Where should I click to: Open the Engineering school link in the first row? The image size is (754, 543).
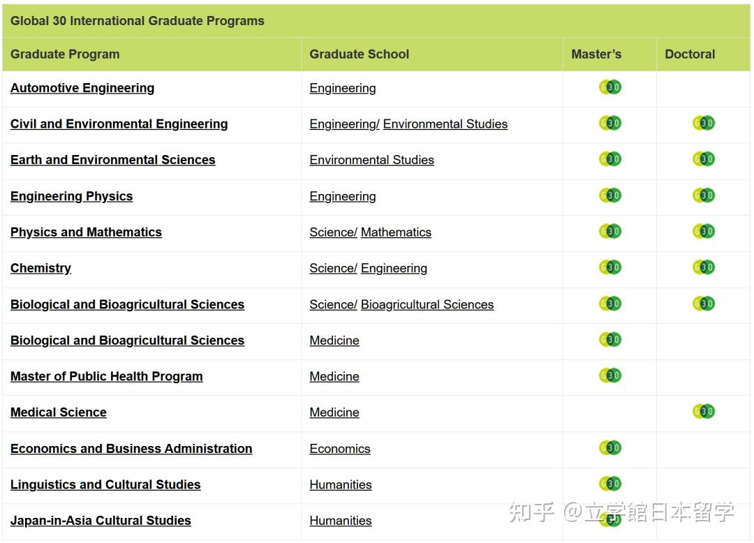[342, 88]
